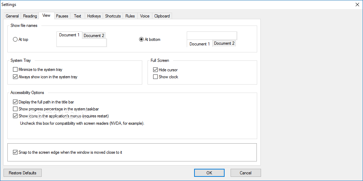The image size is (363, 181).
Task: Enable Show clock in full screen
Action: coord(156,77)
